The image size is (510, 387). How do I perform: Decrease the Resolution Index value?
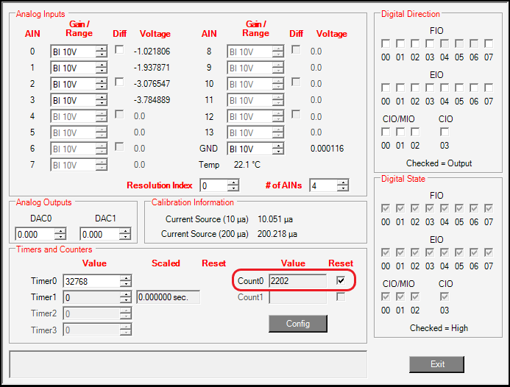(x=234, y=188)
